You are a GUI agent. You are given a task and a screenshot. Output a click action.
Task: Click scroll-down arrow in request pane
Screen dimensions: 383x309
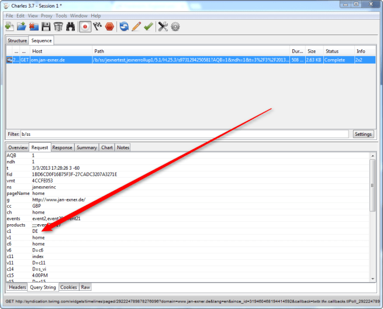pos(372,279)
